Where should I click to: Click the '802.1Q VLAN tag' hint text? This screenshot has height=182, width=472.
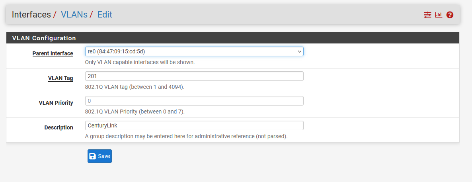135,87
